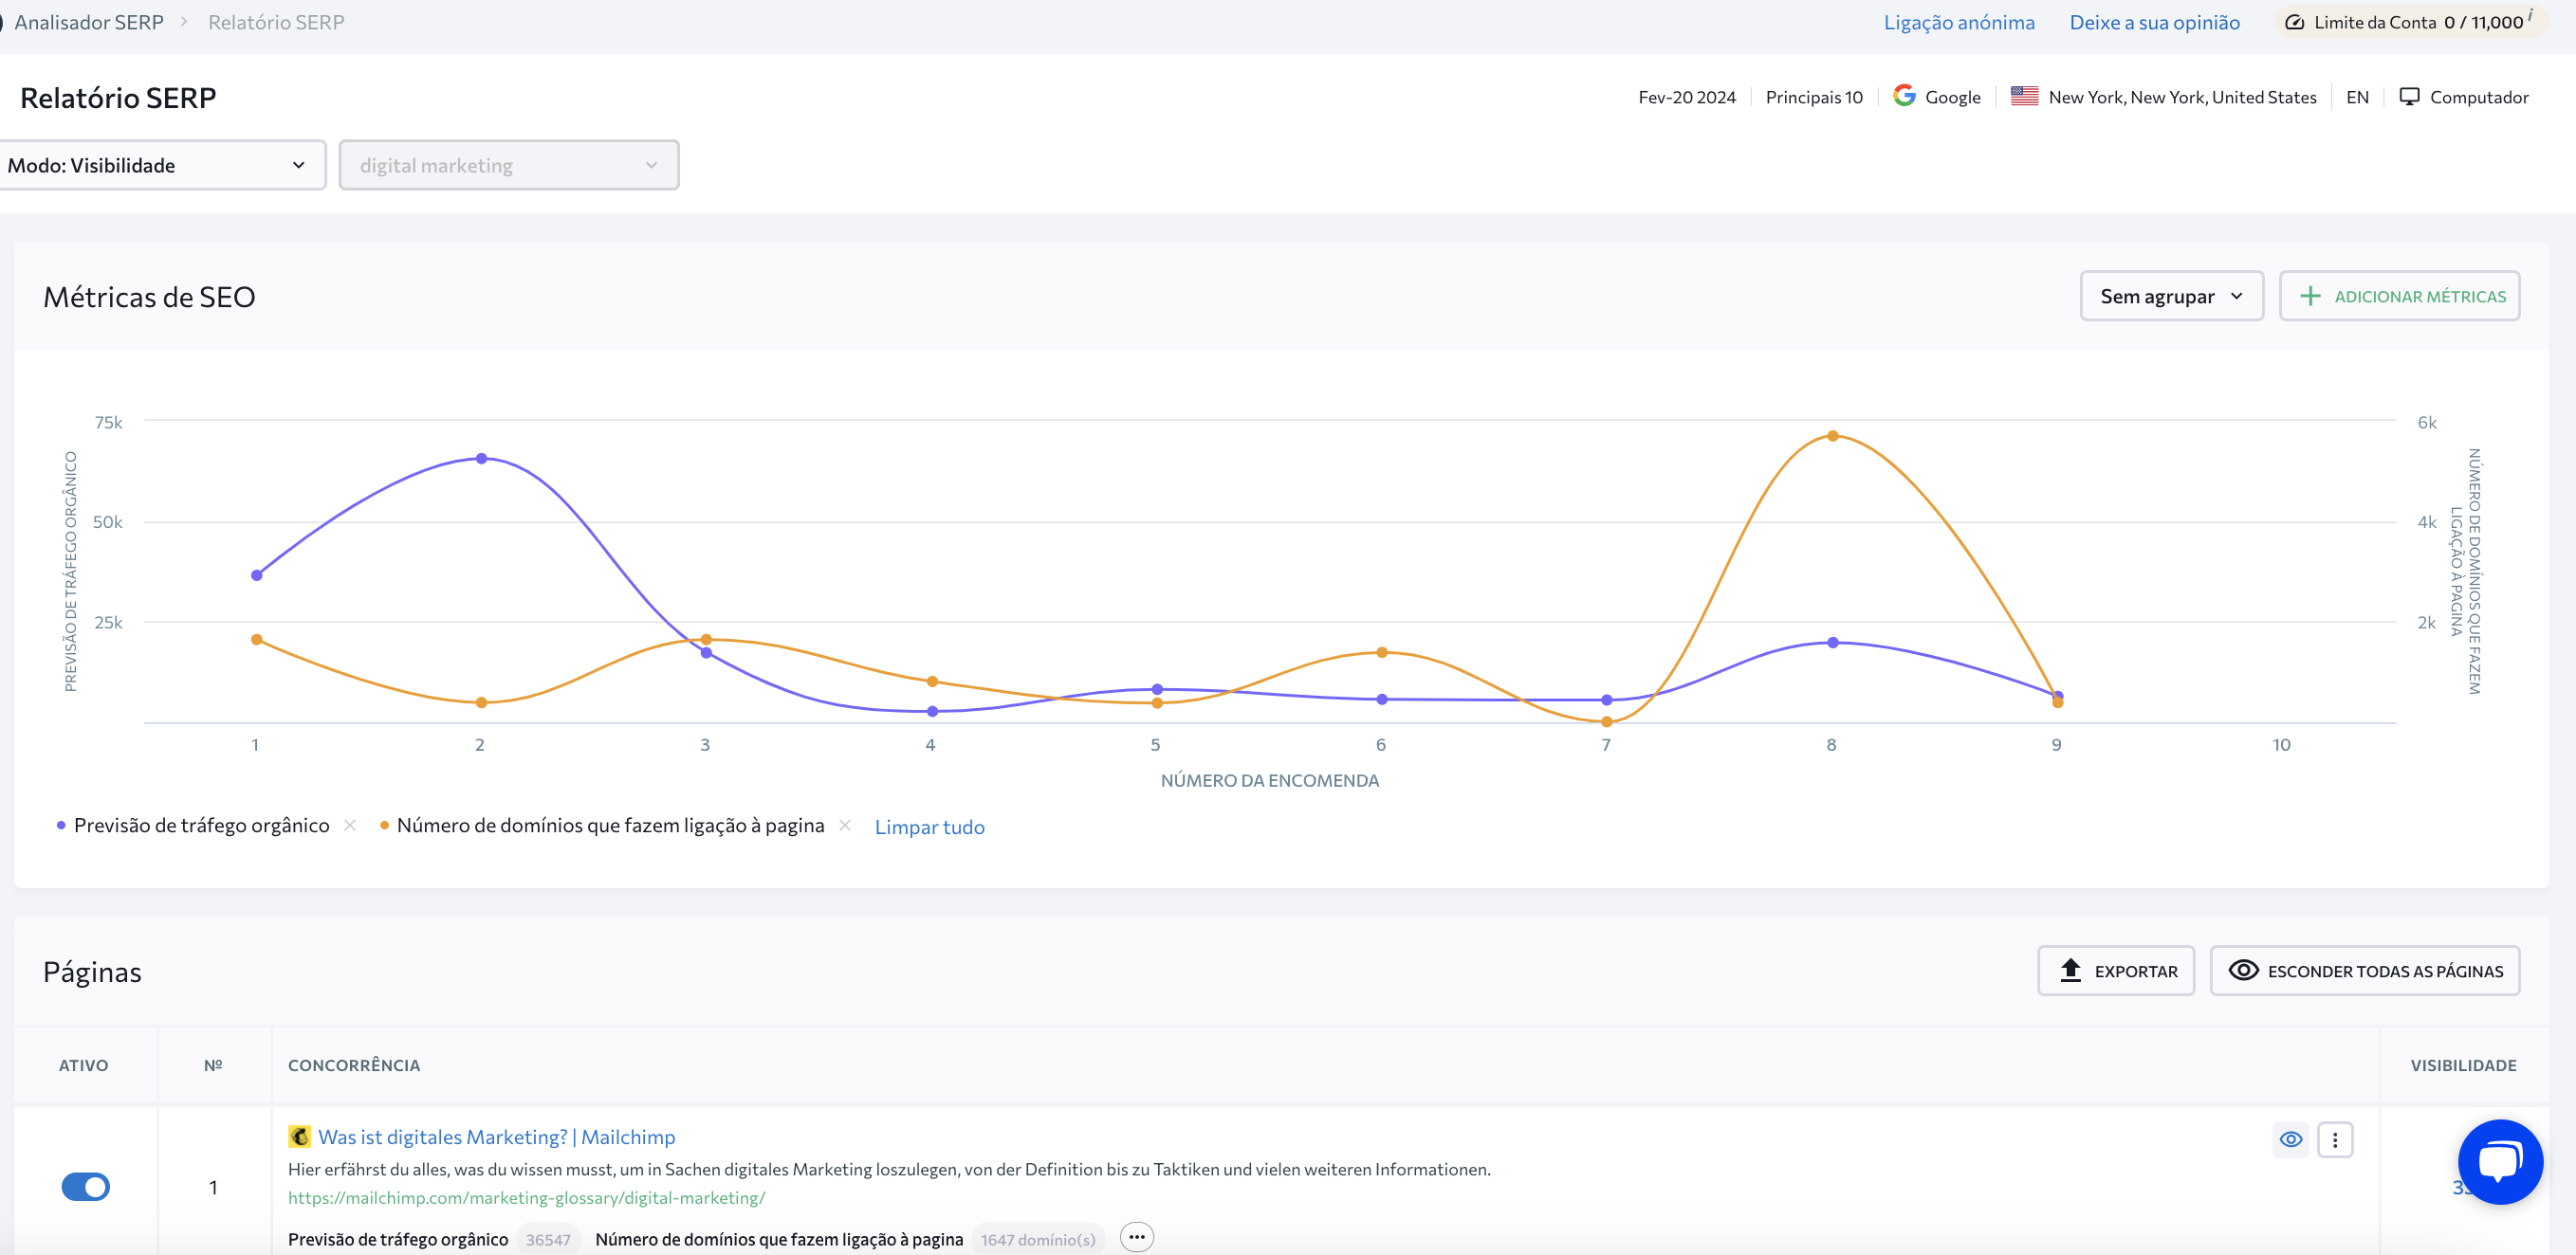This screenshot has height=1255, width=2576.
Task: Select Relatório SERP breadcrumb item
Action: [x=276, y=22]
